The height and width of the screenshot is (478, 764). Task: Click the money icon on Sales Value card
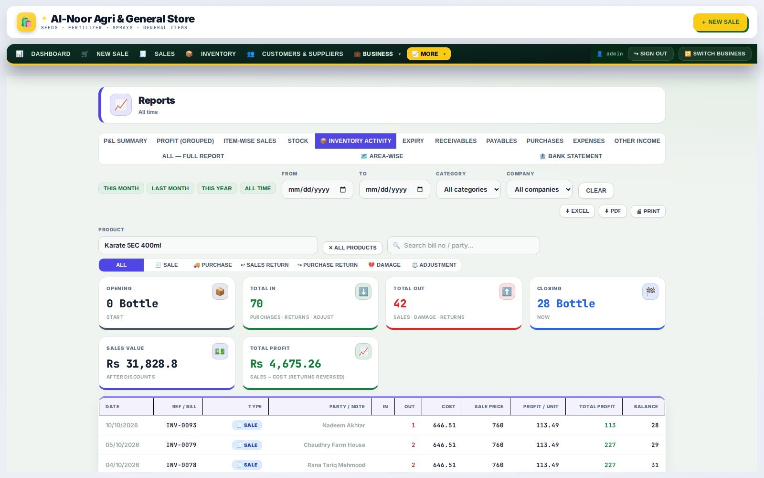click(220, 351)
